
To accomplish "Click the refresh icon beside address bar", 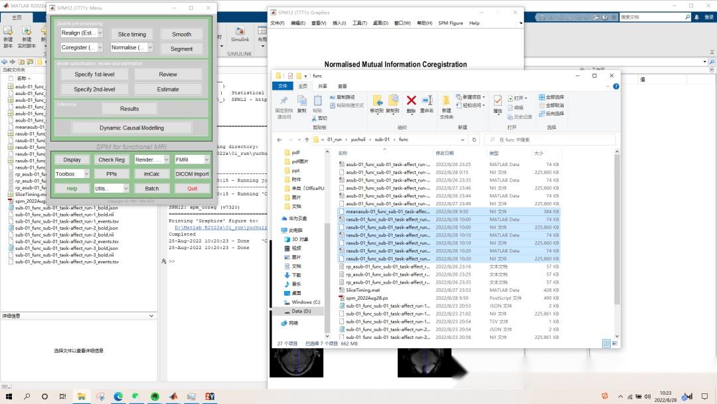I will pos(474,140).
